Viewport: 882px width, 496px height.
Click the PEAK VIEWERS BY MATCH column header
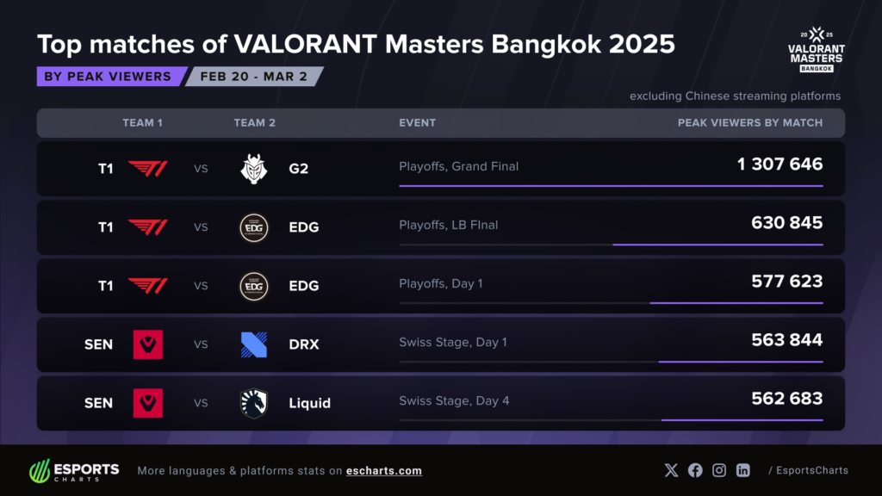click(750, 122)
